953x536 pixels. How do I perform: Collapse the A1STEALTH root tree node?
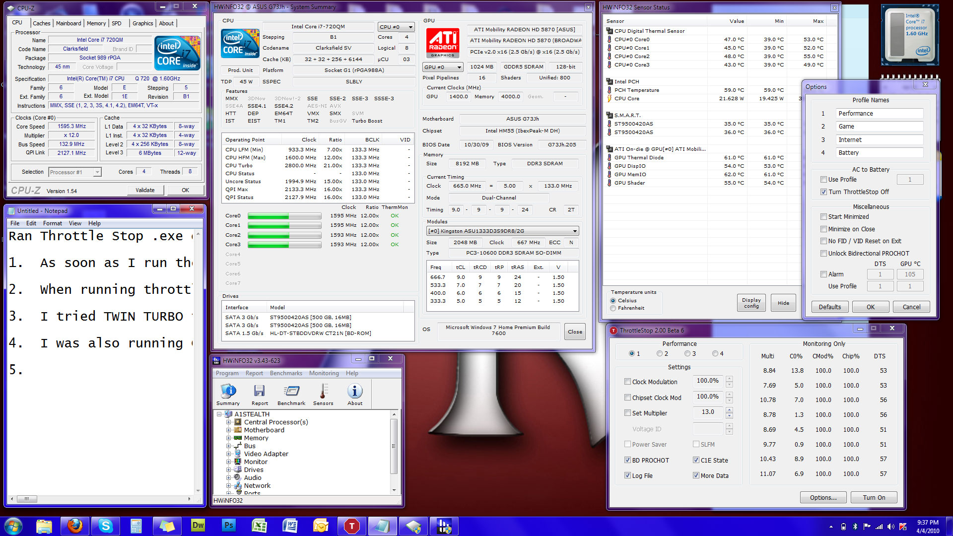point(219,414)
